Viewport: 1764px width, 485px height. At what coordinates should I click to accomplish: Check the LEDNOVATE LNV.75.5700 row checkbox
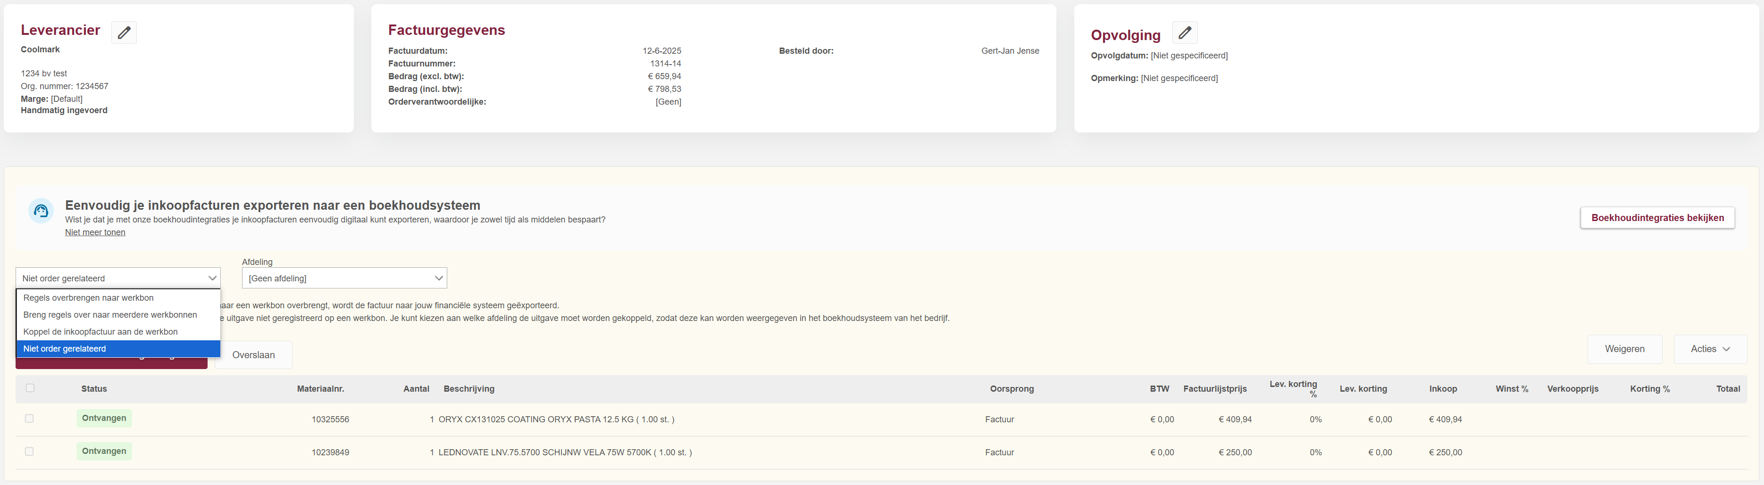coord(29,452)
